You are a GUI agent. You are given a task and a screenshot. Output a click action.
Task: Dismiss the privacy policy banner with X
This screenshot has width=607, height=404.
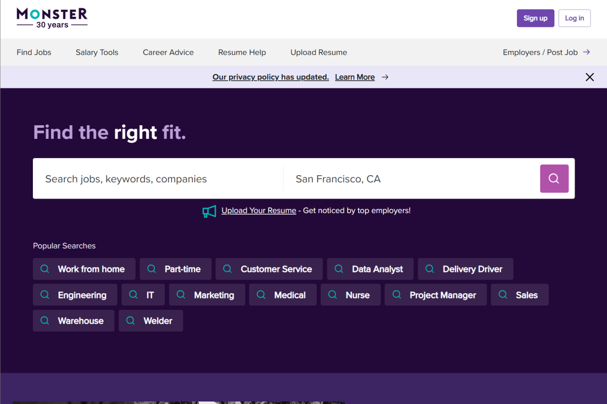coord(590,77)
